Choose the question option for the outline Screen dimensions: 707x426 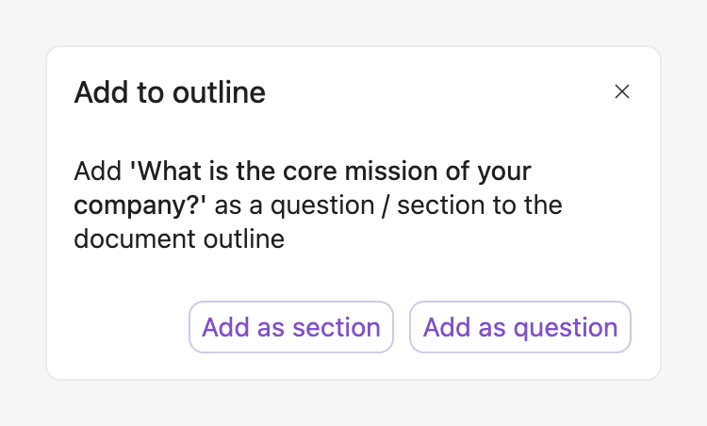(520, 327)
